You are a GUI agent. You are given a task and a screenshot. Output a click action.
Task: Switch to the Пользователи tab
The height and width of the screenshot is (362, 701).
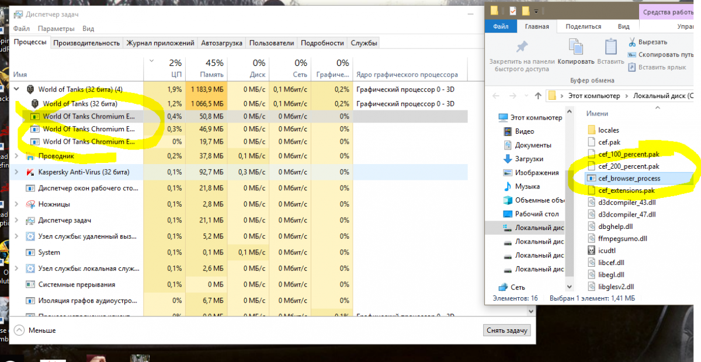click(x=272, y=43)
